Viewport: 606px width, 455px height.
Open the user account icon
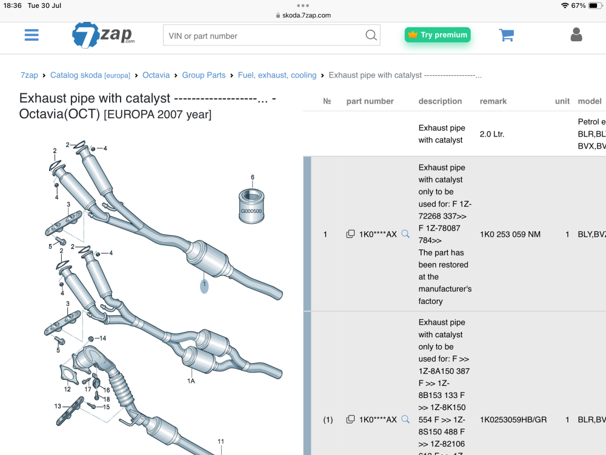pos(576,35)
